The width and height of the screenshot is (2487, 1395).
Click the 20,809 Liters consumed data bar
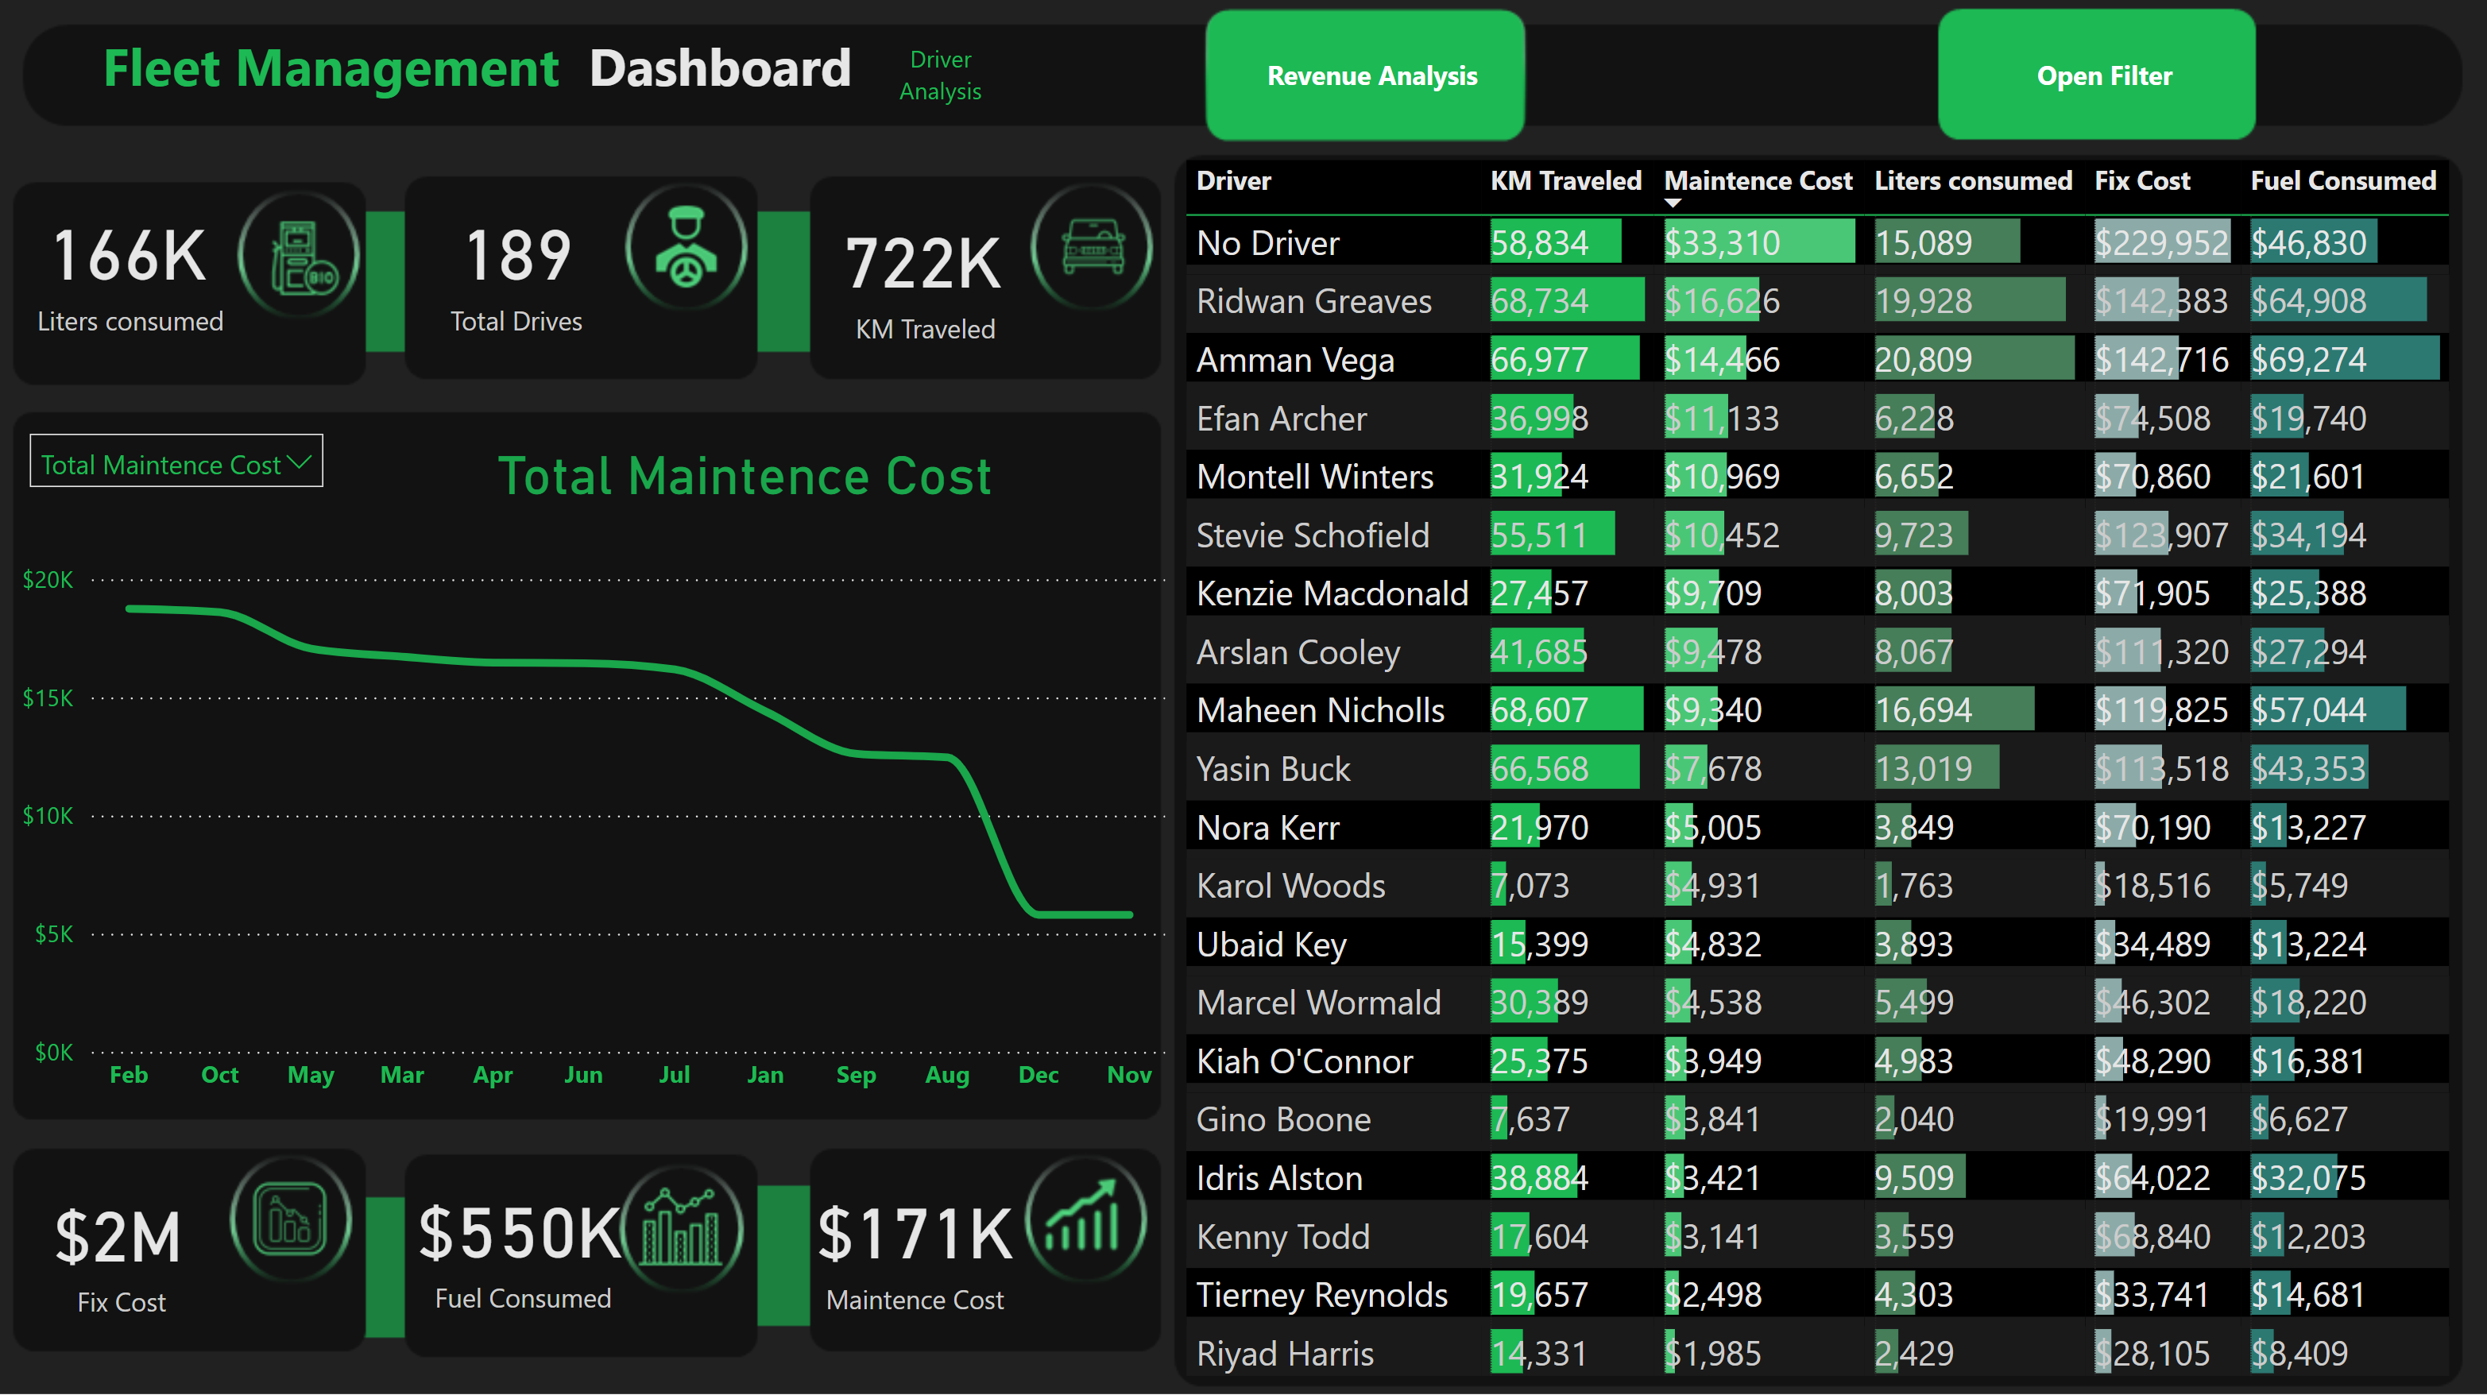click(1974, 360)
